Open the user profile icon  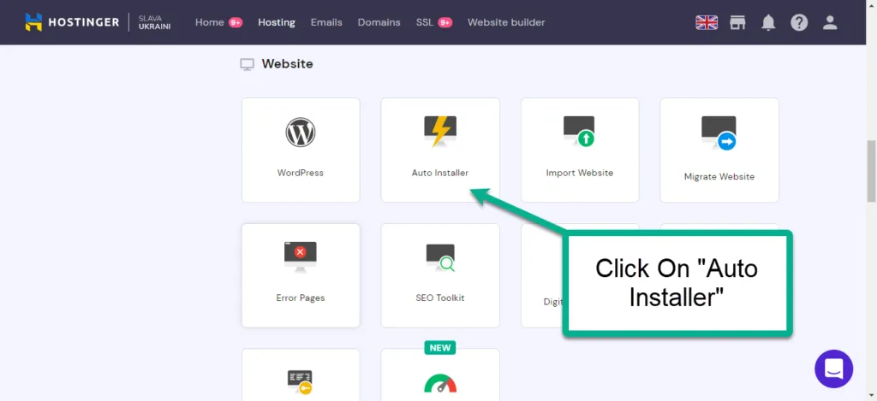point(830,23)
